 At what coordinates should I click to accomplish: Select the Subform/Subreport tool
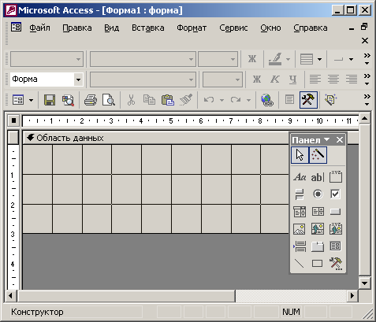click(336, 246)
